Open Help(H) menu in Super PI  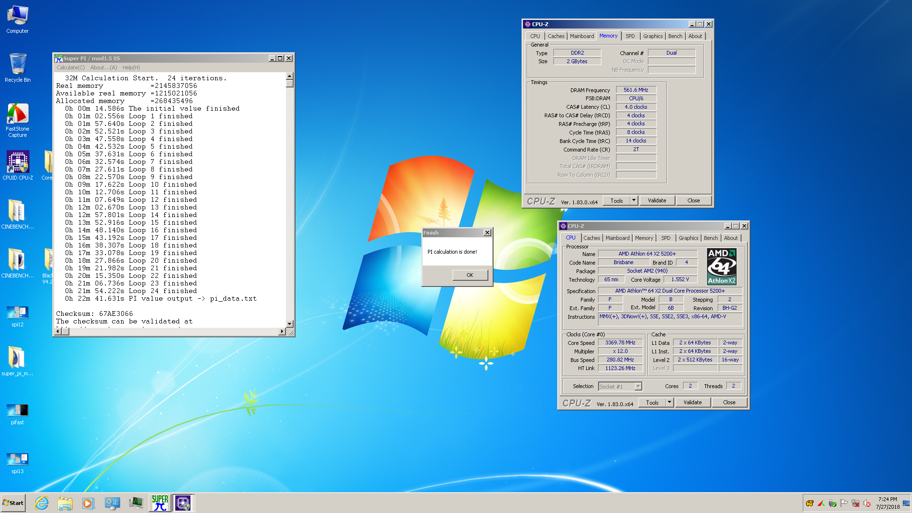click(131, 67)
